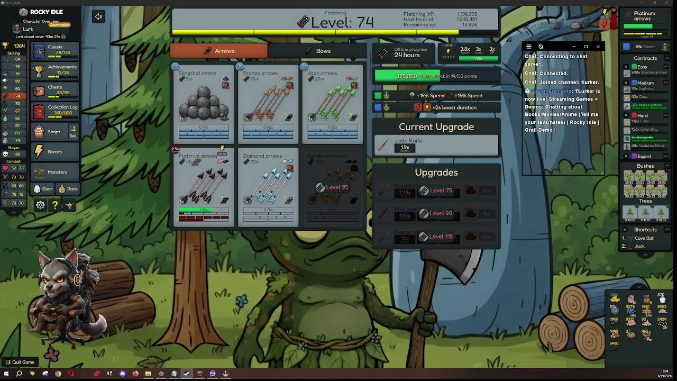The width and height of the screenshot is (677, 381).
Task: Open the Chests panel
Action: click(x=55, y=90)
